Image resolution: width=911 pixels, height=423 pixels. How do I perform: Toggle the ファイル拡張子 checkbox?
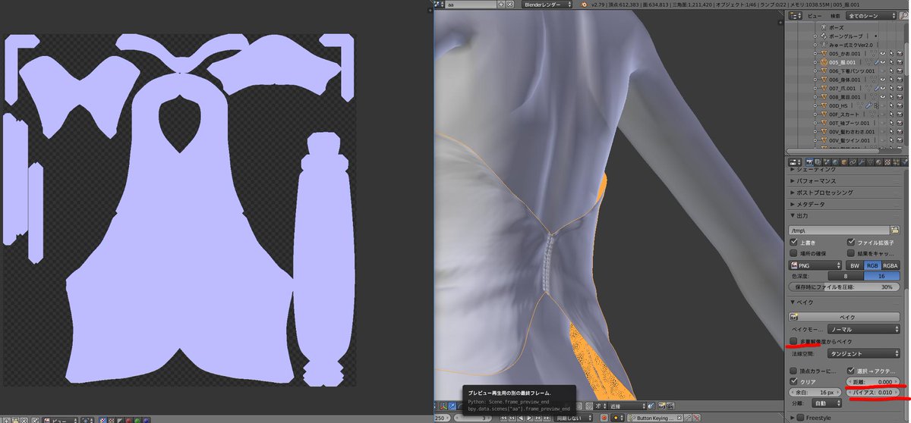pos(850,243)
